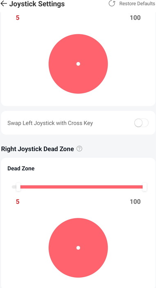Viewport: 156px width, 288px height.
Task: Go back using the arrow icon
Action: point(4,4)
